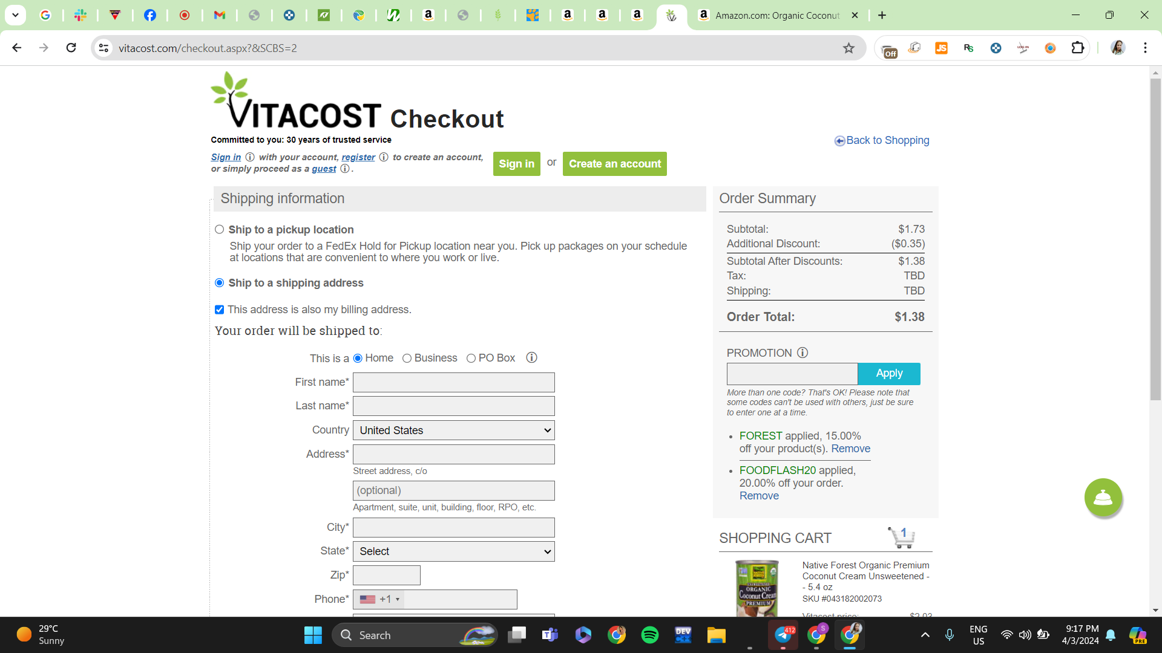Open a new browser tab
Image resolution: width=1162 pixels, height=653 pixels.
(x=882, y=15)
